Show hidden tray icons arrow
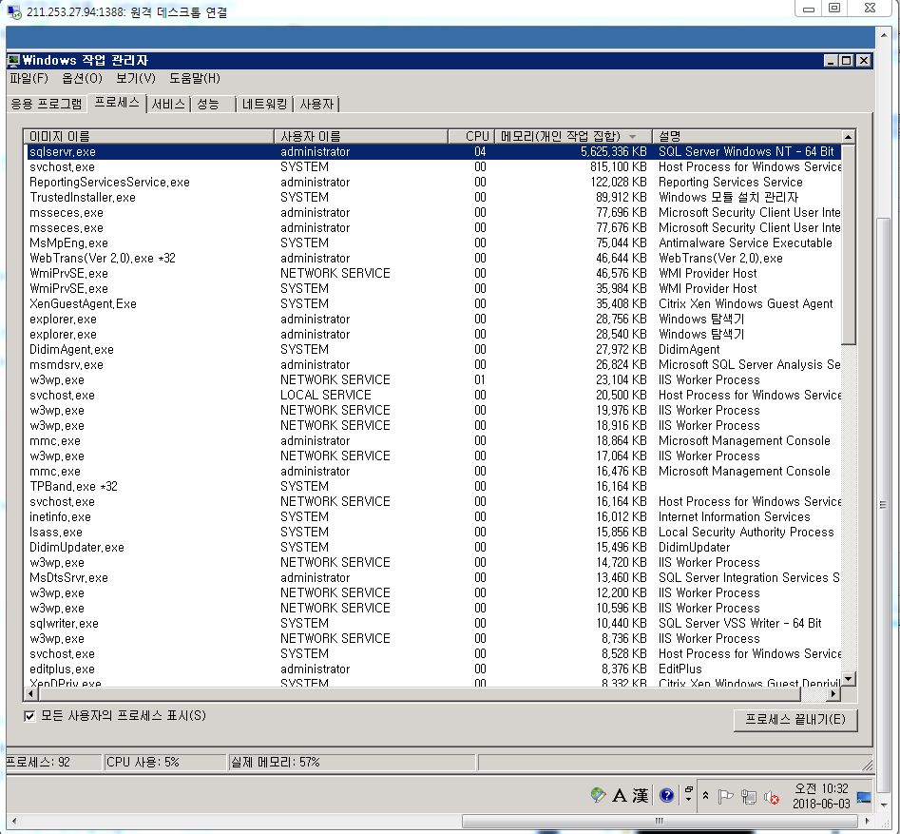 tap(705, 796)
